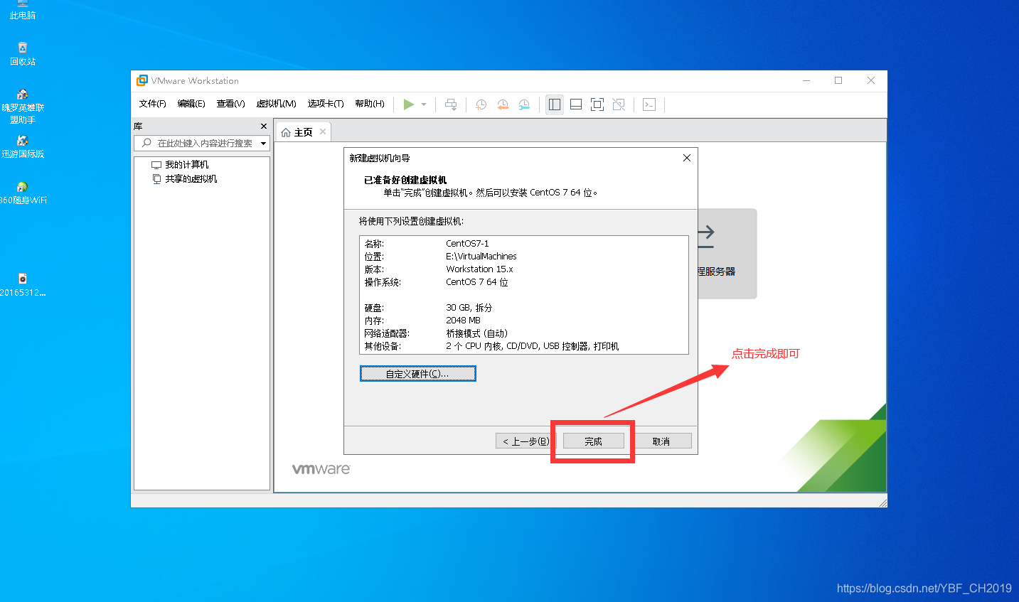Close the 主页 tab with its X
Image resolution: width=1019 pixels, height=602 pixels.
[323, 131]
